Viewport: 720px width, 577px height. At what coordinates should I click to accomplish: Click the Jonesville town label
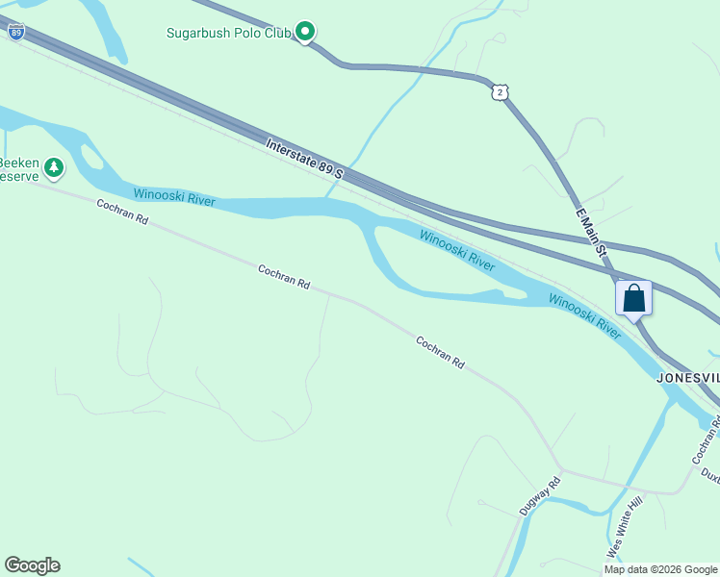[688, 378]
